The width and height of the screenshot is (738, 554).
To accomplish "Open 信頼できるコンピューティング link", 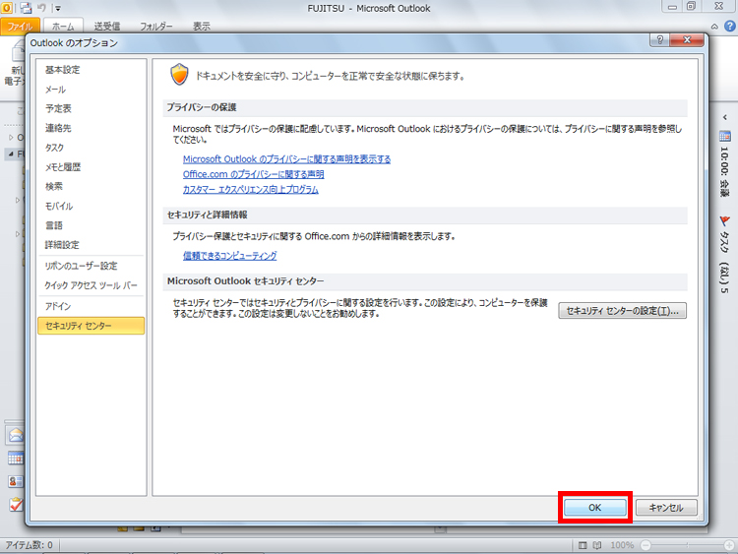I will [x=229, y=256].
